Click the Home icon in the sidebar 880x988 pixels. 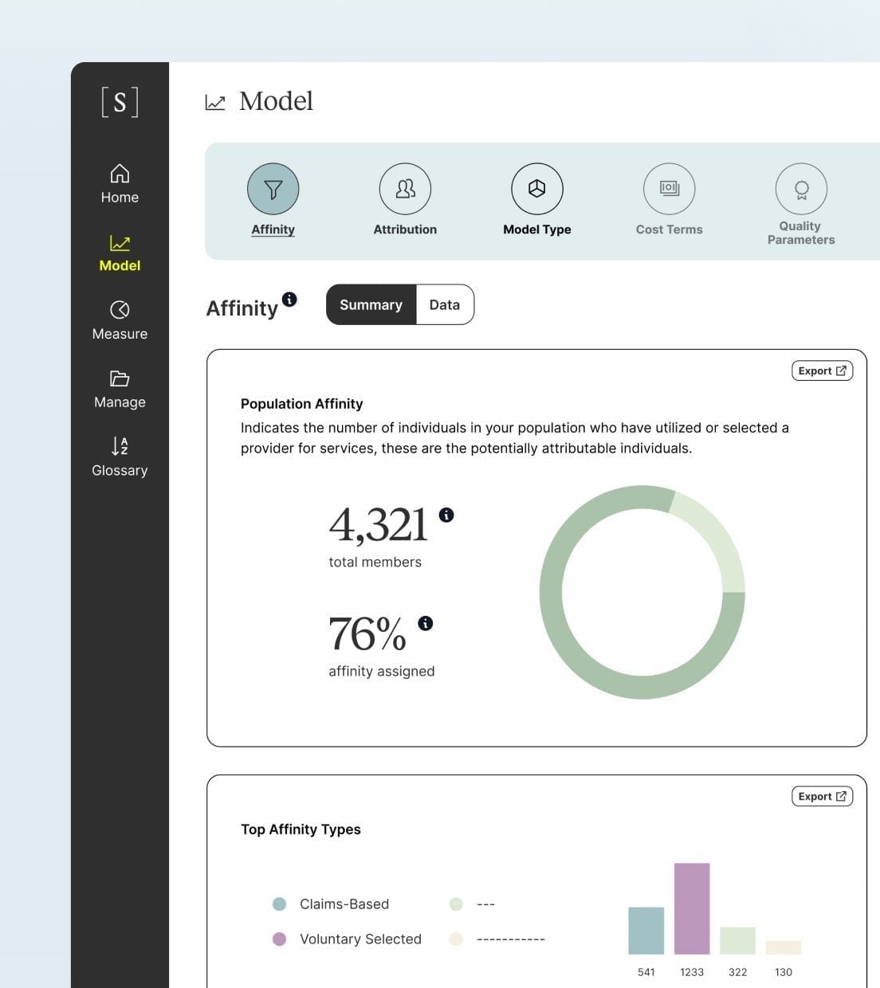tap(120, 174)
